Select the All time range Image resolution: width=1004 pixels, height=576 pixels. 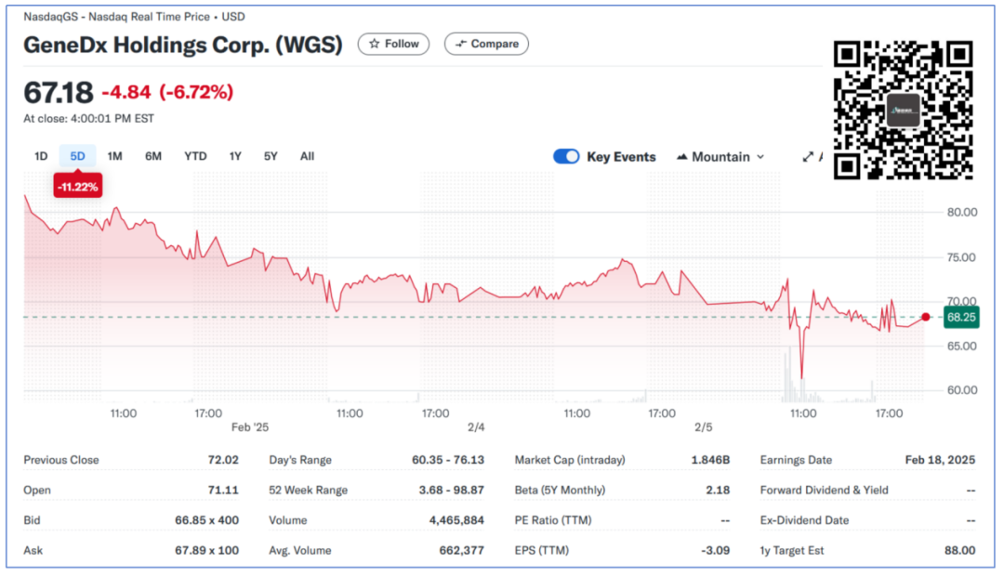click(x=307, y=156)
